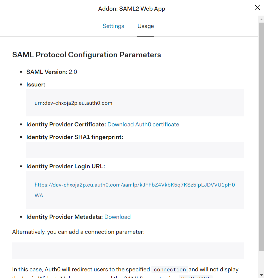Close the SAML2 Web App addon dialog

point(257,8)
